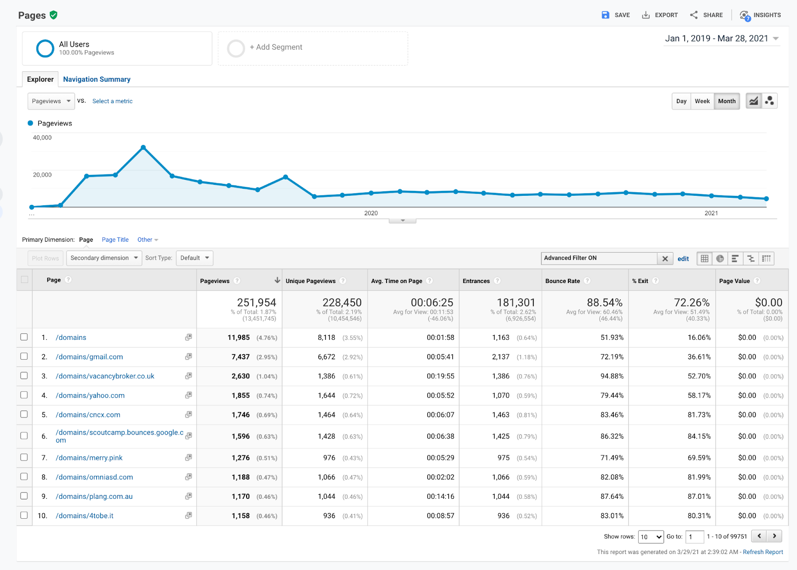The image size is (797, 570).
Task: Sort by Pageviews descending arrow
Action: tap(277, 281)
